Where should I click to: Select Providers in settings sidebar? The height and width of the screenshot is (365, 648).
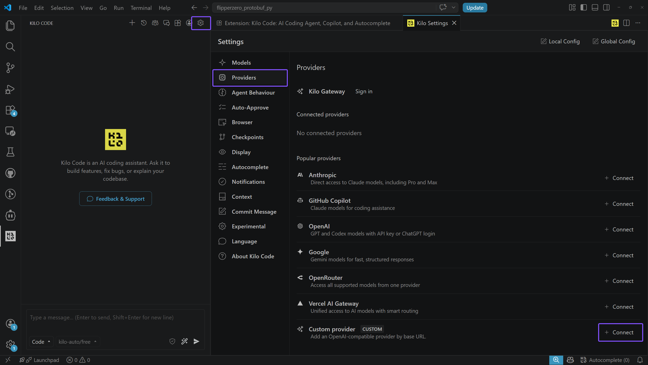(250, 78)
